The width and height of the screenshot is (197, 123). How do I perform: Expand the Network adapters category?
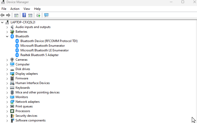pos(7,102)
